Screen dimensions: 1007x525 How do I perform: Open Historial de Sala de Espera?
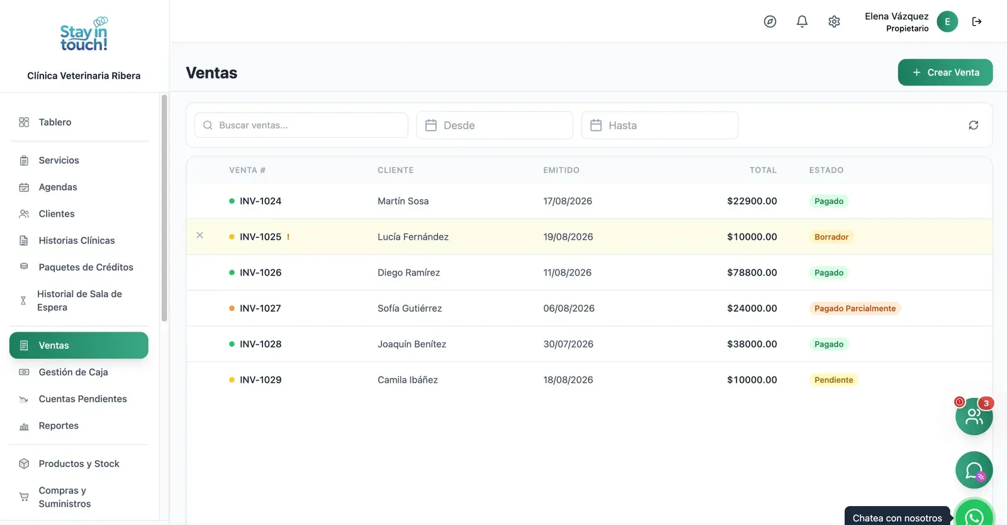[79, 301]
